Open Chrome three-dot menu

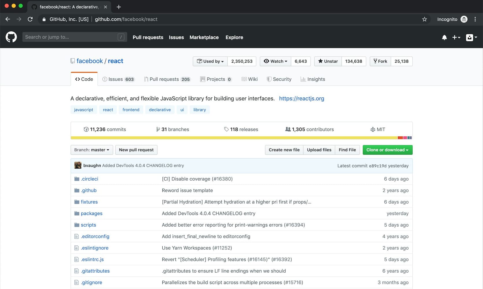(475, 19)
